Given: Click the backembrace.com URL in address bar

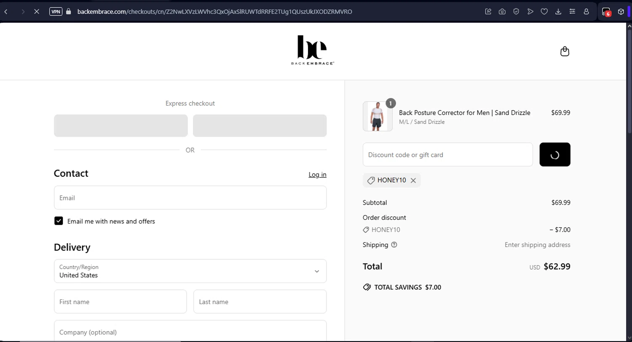Looking at the screenshot, I should pos(214,12).
